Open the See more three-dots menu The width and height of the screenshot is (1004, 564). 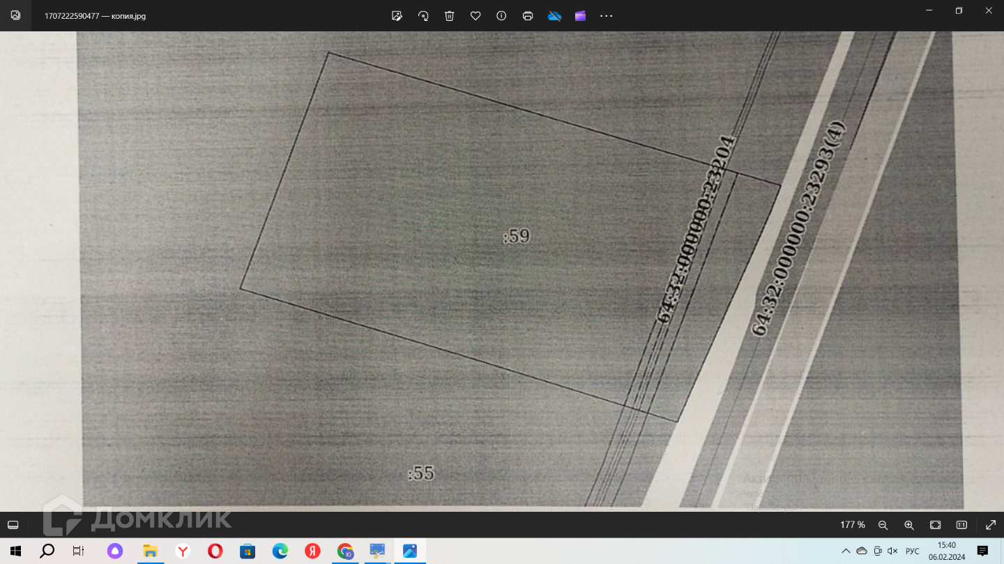(x=607, y=16)
